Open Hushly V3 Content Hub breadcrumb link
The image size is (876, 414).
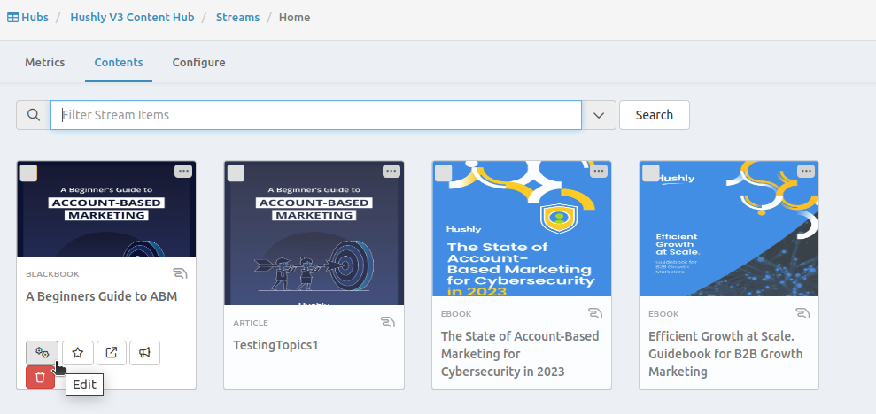[132, 18]
